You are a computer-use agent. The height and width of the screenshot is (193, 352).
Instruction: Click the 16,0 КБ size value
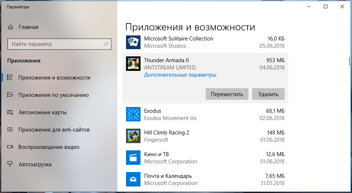point(276,39)
